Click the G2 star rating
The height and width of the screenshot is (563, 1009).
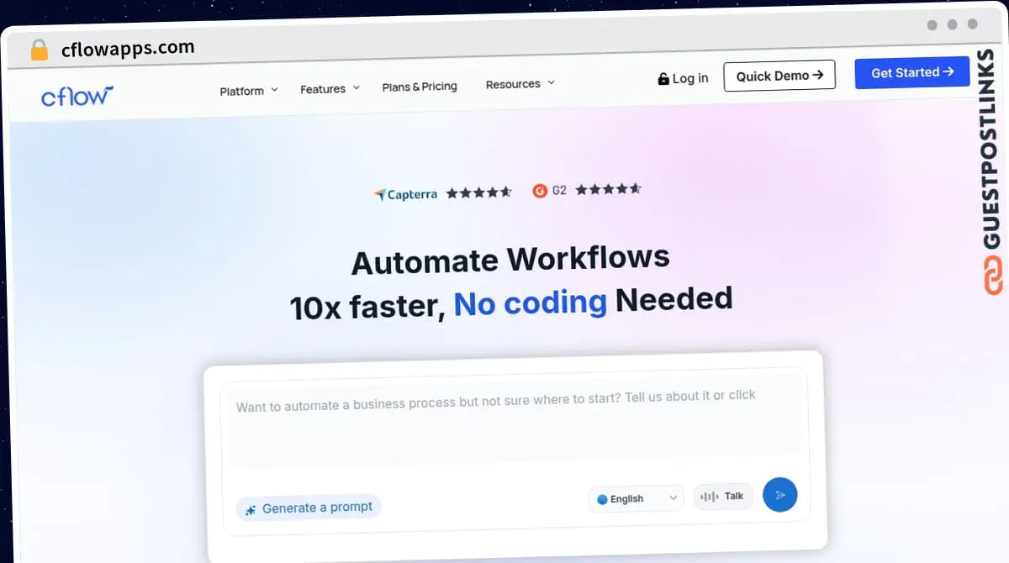pos(608,189)
